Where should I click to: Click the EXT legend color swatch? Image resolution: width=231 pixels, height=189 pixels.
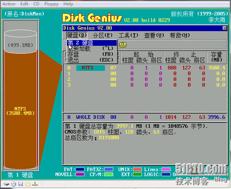click(x=137, y=174)
